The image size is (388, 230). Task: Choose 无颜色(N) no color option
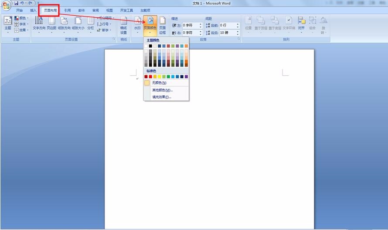point(166,83)
